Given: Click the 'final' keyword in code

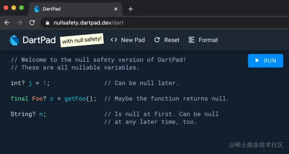Looking at the screenshot, I should pos(19,99).
